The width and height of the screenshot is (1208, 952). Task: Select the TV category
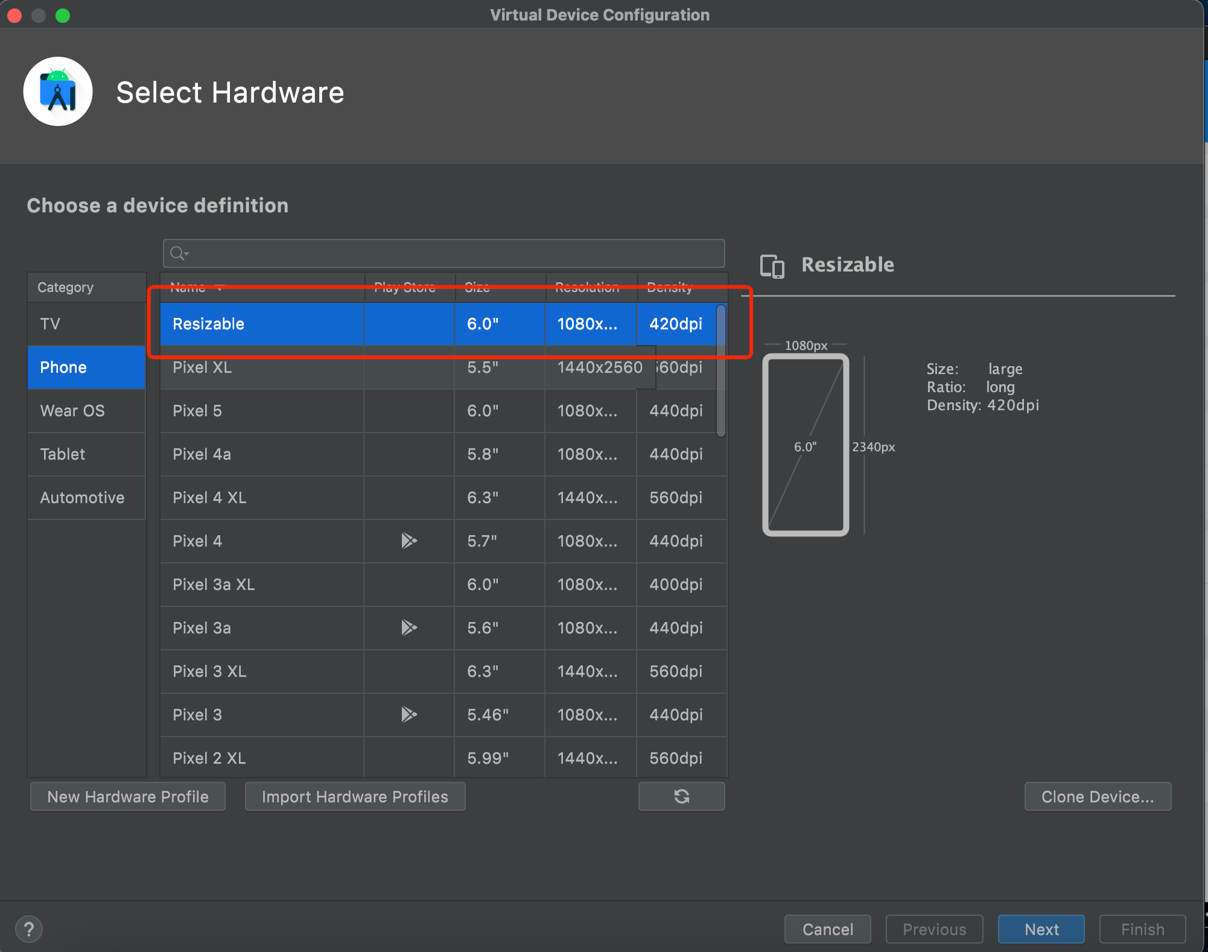tap(86, 324)
